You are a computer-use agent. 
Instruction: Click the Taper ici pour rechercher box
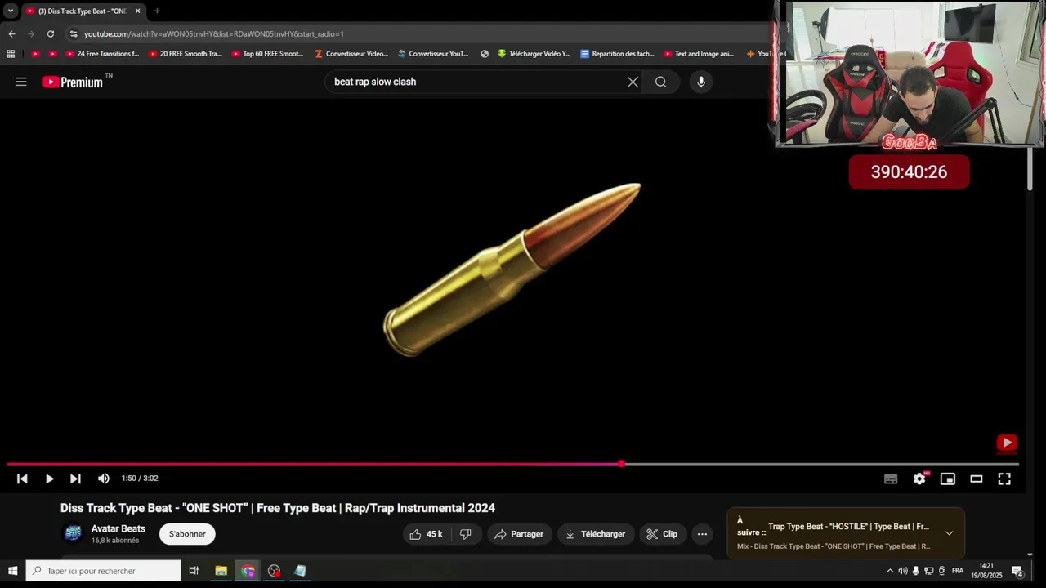click(103, 571)
